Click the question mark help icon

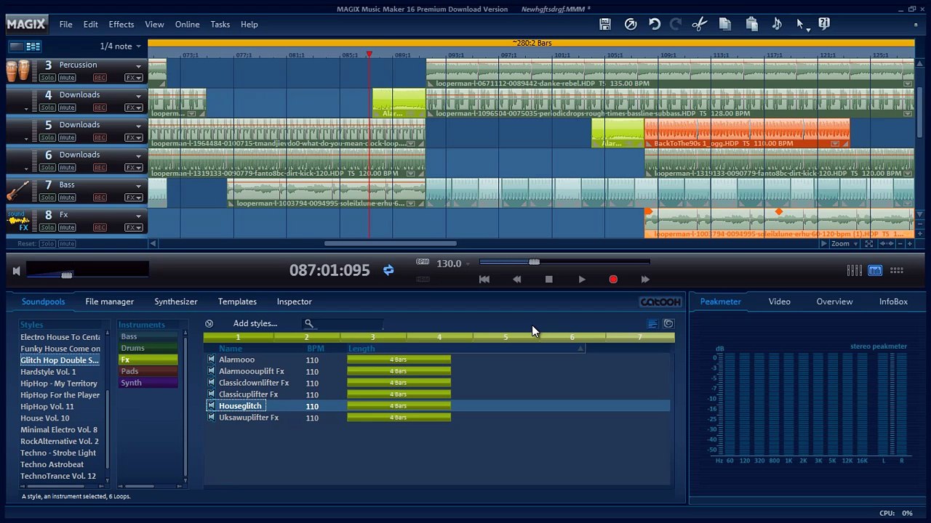(824, 24)
